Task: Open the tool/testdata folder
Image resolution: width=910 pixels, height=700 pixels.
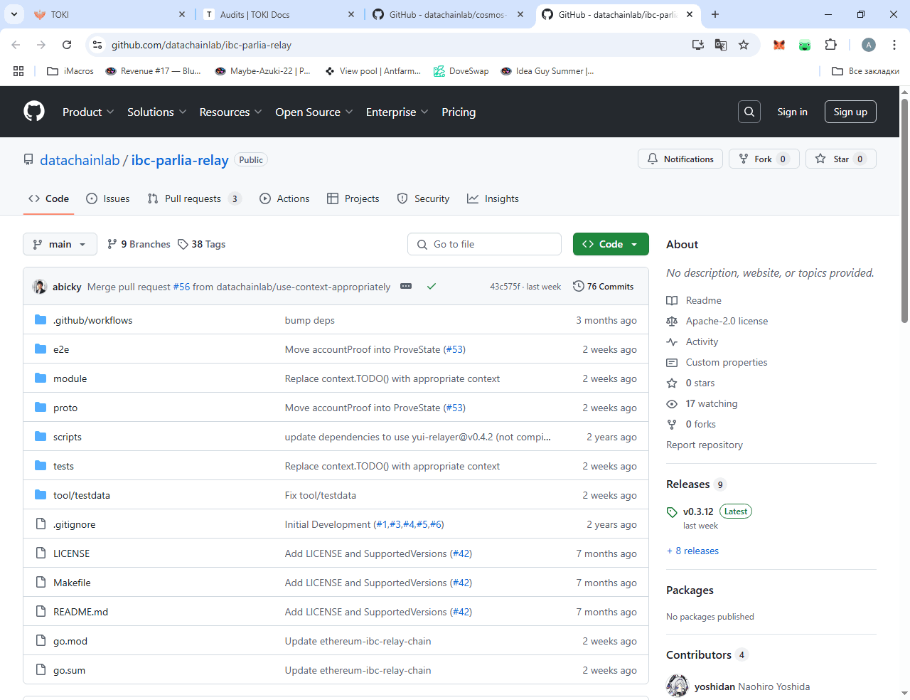Action: point(82,495)
